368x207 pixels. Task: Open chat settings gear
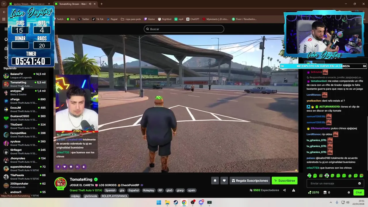coord(349,192)
